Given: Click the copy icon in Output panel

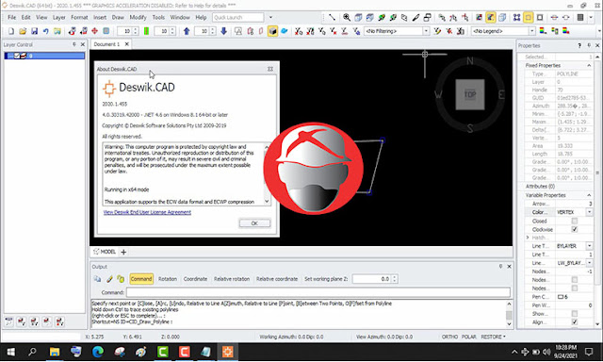Looking at the screenshot, I should coord(97,279).
